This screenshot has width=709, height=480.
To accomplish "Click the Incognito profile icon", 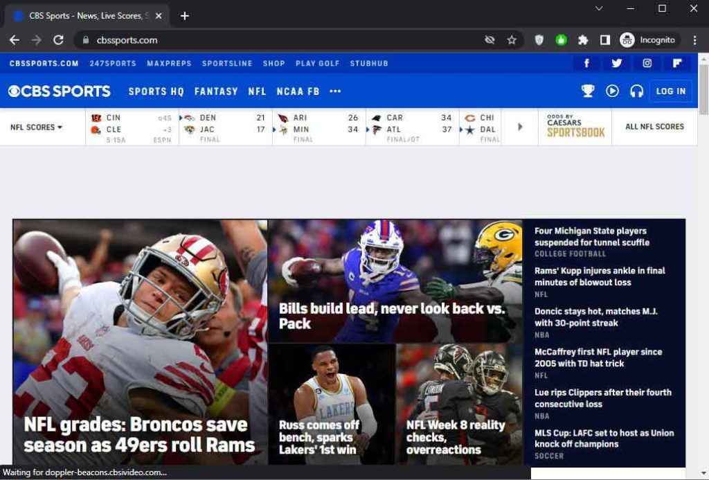I will pyautogui.click(x=627, y=40).
